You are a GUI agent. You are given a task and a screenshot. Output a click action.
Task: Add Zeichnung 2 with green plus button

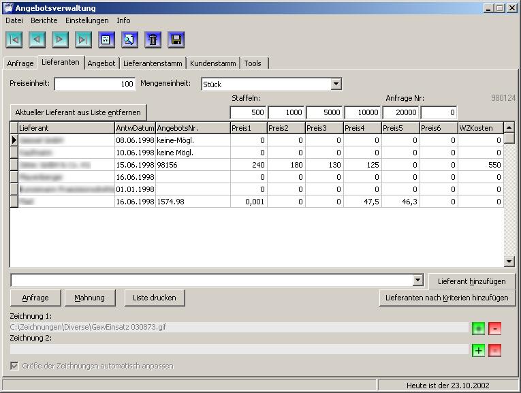point(479,351)
